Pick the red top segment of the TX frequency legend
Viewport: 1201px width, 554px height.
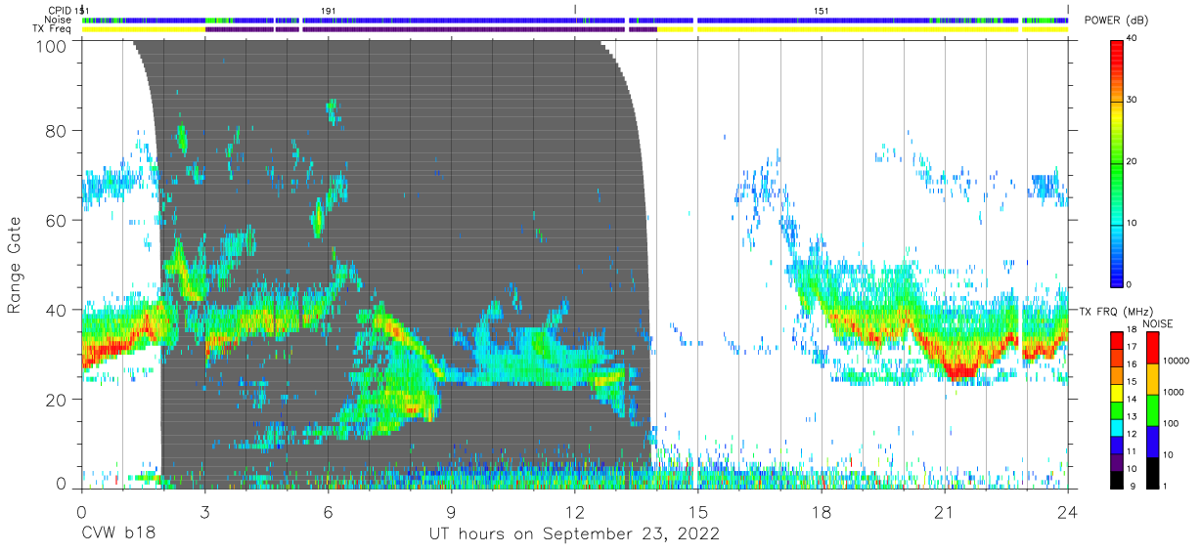pos(1118,340)
